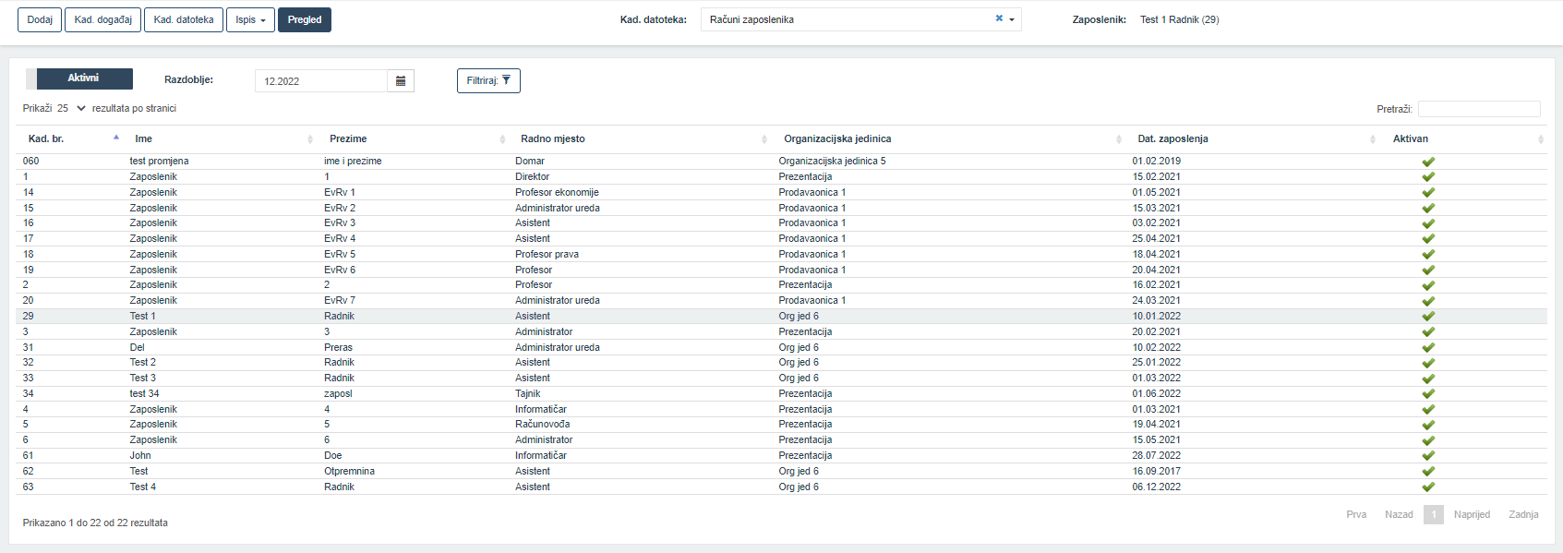Click the sort icon of the Organizacijska jedinica column

coord(1119,139)
